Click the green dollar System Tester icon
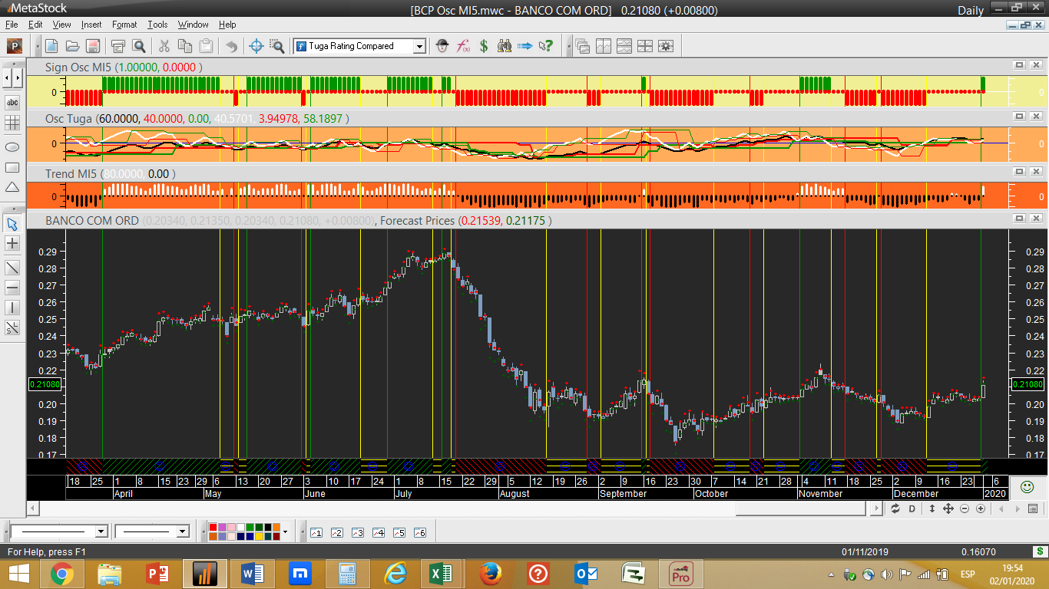The height and width of the screenshot is (589, 1049). point(484,46)
